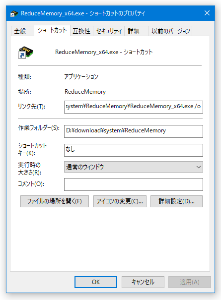Click アイコンの変更 button
Screen dimensions: 221x300
click(120, 201)
